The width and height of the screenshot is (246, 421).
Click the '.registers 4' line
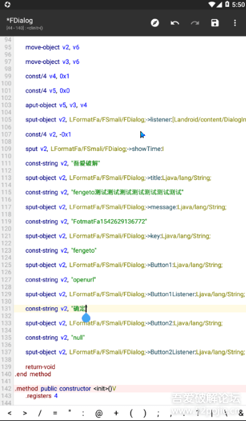click(42, 396)
